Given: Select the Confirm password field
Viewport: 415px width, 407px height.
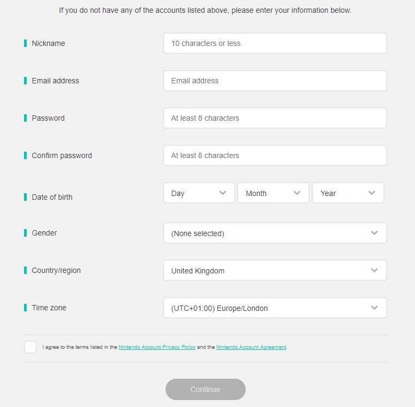Looking at the screenshot, I should click(275, 155).
